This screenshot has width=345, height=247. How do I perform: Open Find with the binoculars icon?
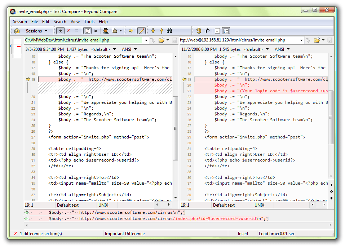coord(169,31)
